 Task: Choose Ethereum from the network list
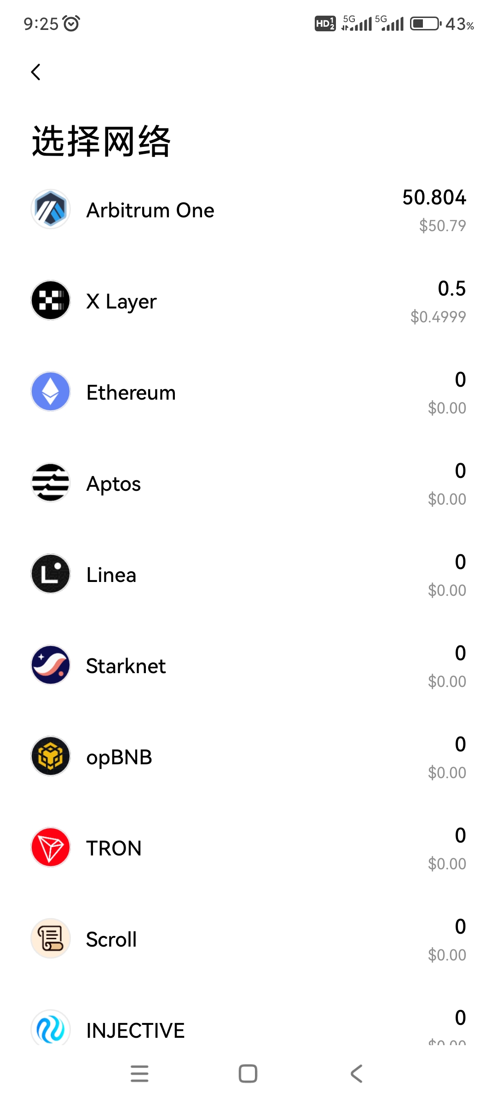click(248, 393)
